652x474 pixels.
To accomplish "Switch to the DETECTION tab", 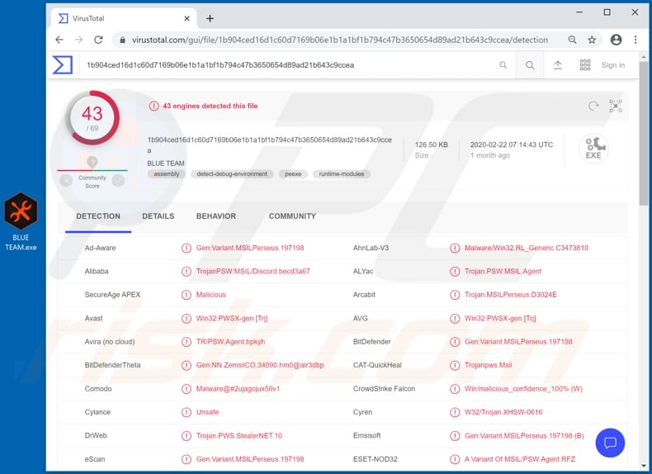I will 98,216.
